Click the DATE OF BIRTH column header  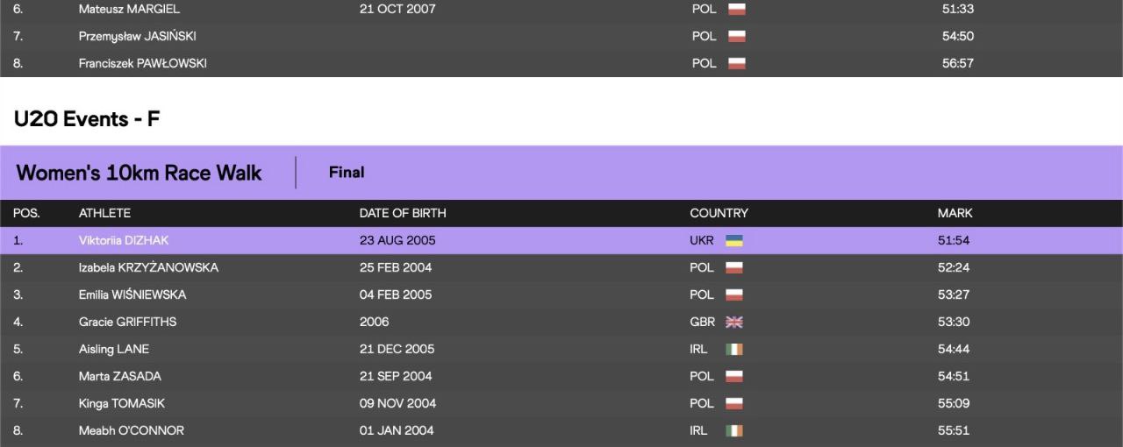point(403,213)
